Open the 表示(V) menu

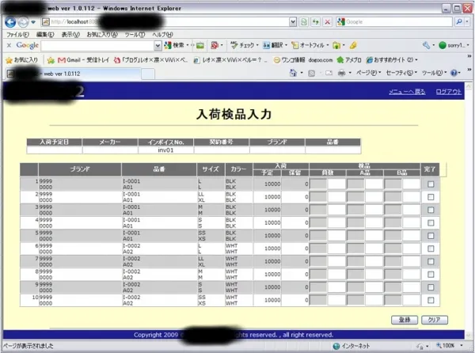(x=70, y=35)
